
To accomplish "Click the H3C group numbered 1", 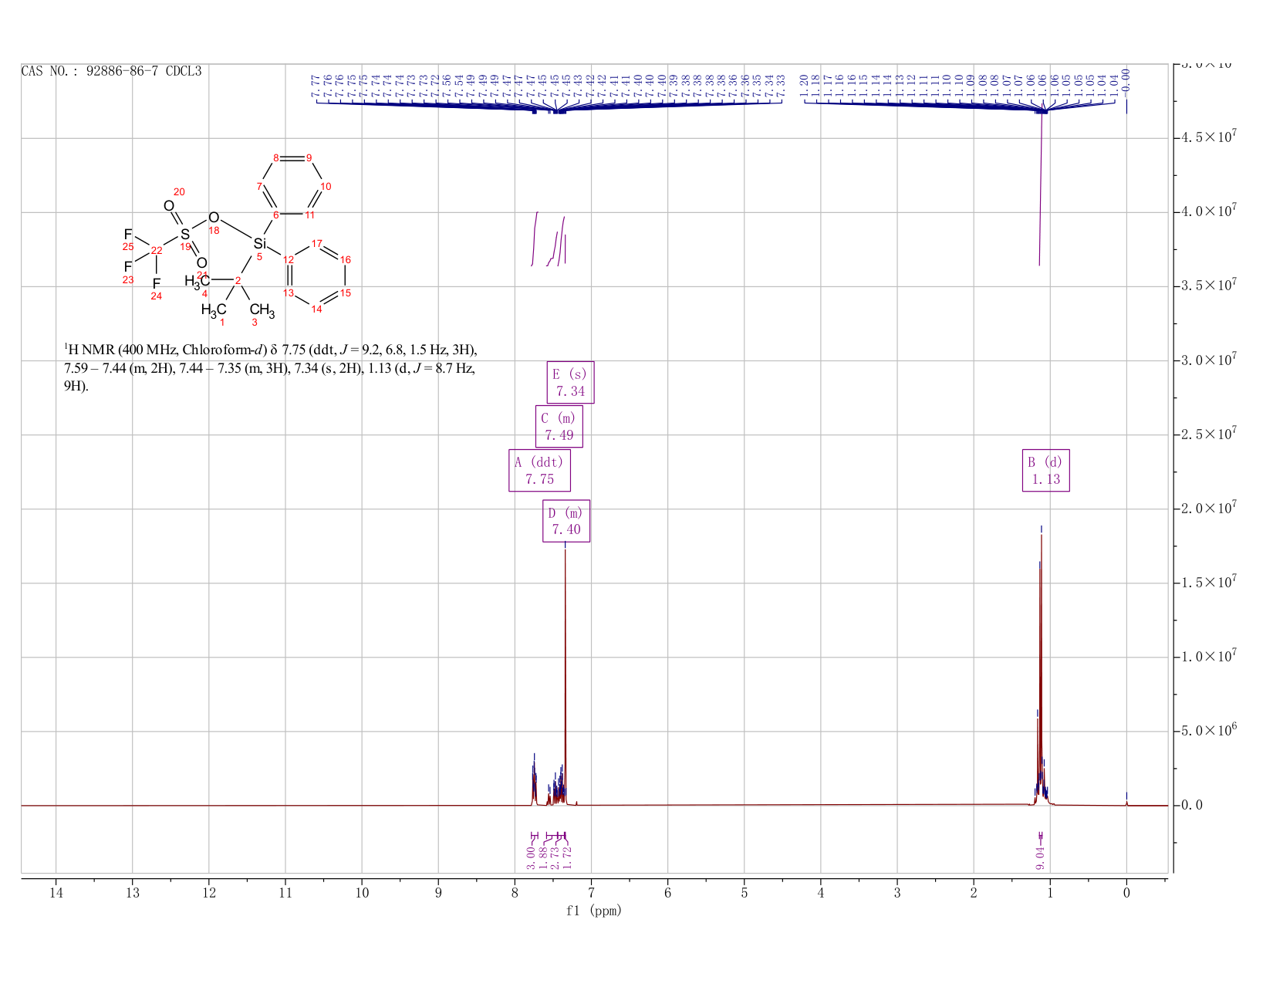I will (x=214, y=310).
